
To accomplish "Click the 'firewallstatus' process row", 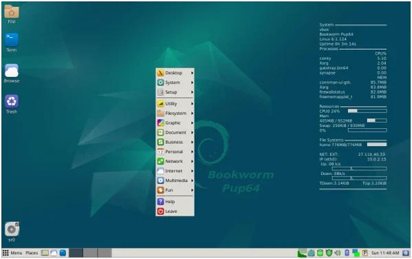I will tap(353, 92).
